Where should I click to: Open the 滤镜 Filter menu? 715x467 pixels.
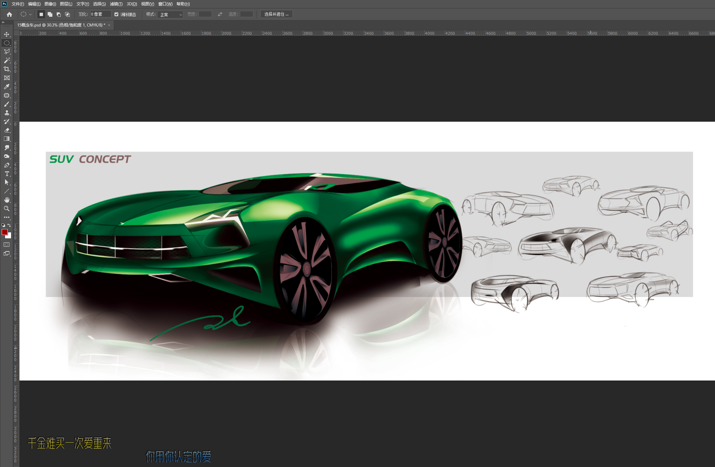point(115,4)
